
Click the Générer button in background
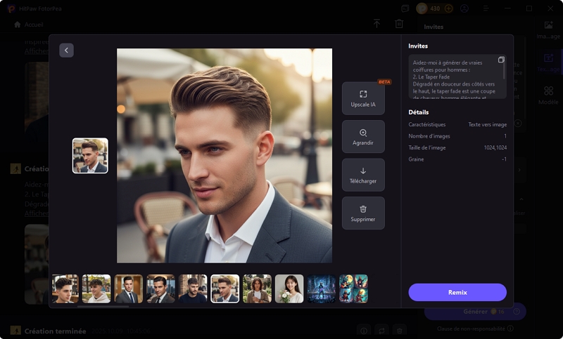(x=476, y=312)
